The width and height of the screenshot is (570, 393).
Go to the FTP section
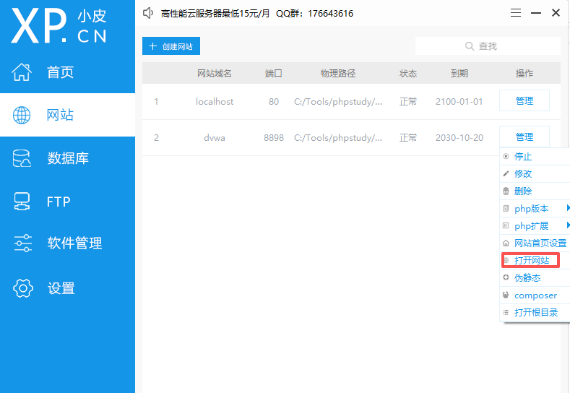pyautogui.click(x=68, y=201)
